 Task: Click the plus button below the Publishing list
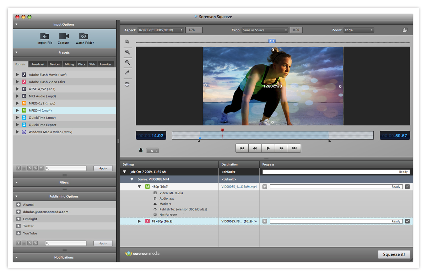tap(18, 243)
